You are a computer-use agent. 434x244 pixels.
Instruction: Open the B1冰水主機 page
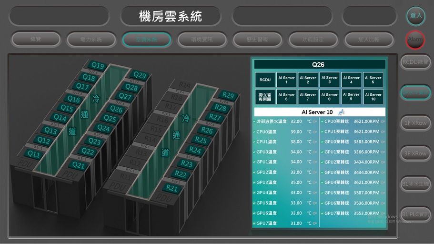click(415, 184)
